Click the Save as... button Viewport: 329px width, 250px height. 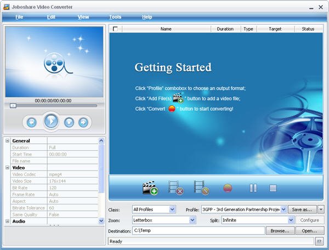click(303, 209)
